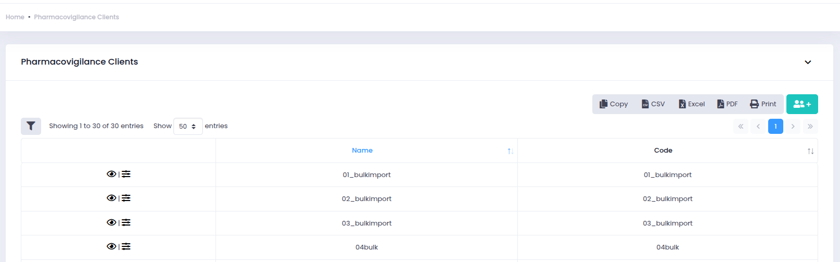View the 02_bulkimport client eye icon
840x262 pixels.
(x=111, y=198)
